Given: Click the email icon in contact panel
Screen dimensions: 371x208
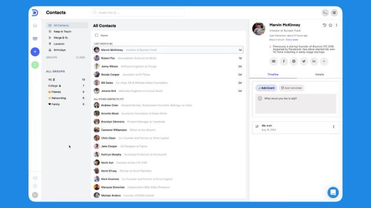Looking at the screenshot, I should 274,61.
